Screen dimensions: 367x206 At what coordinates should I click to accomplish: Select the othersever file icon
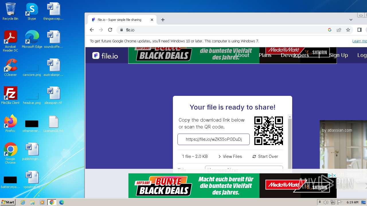pyautogui.click(x=32, y=126)
